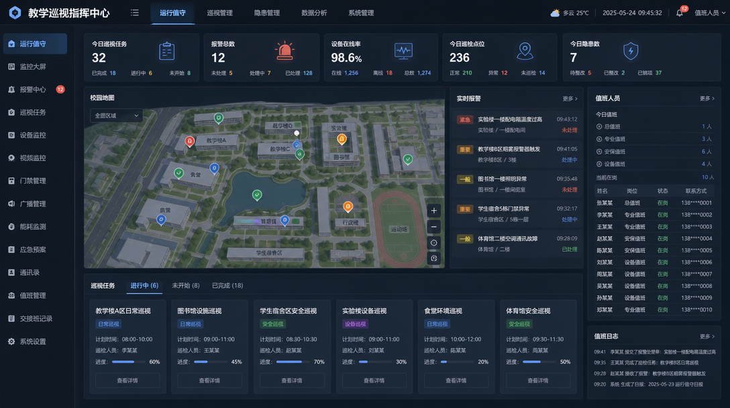Select the 进行中 (6) patrol tab
This screenshot has height=408, width=730.
144,285
